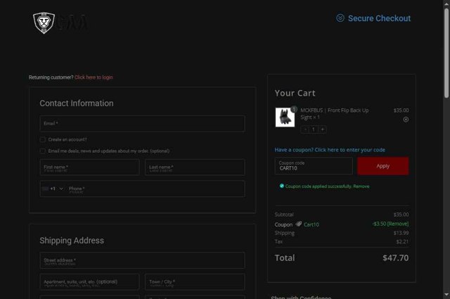Click the Email input field
Image resolution: width=450 pixels, height=299 pixels.
pos(142,124)
